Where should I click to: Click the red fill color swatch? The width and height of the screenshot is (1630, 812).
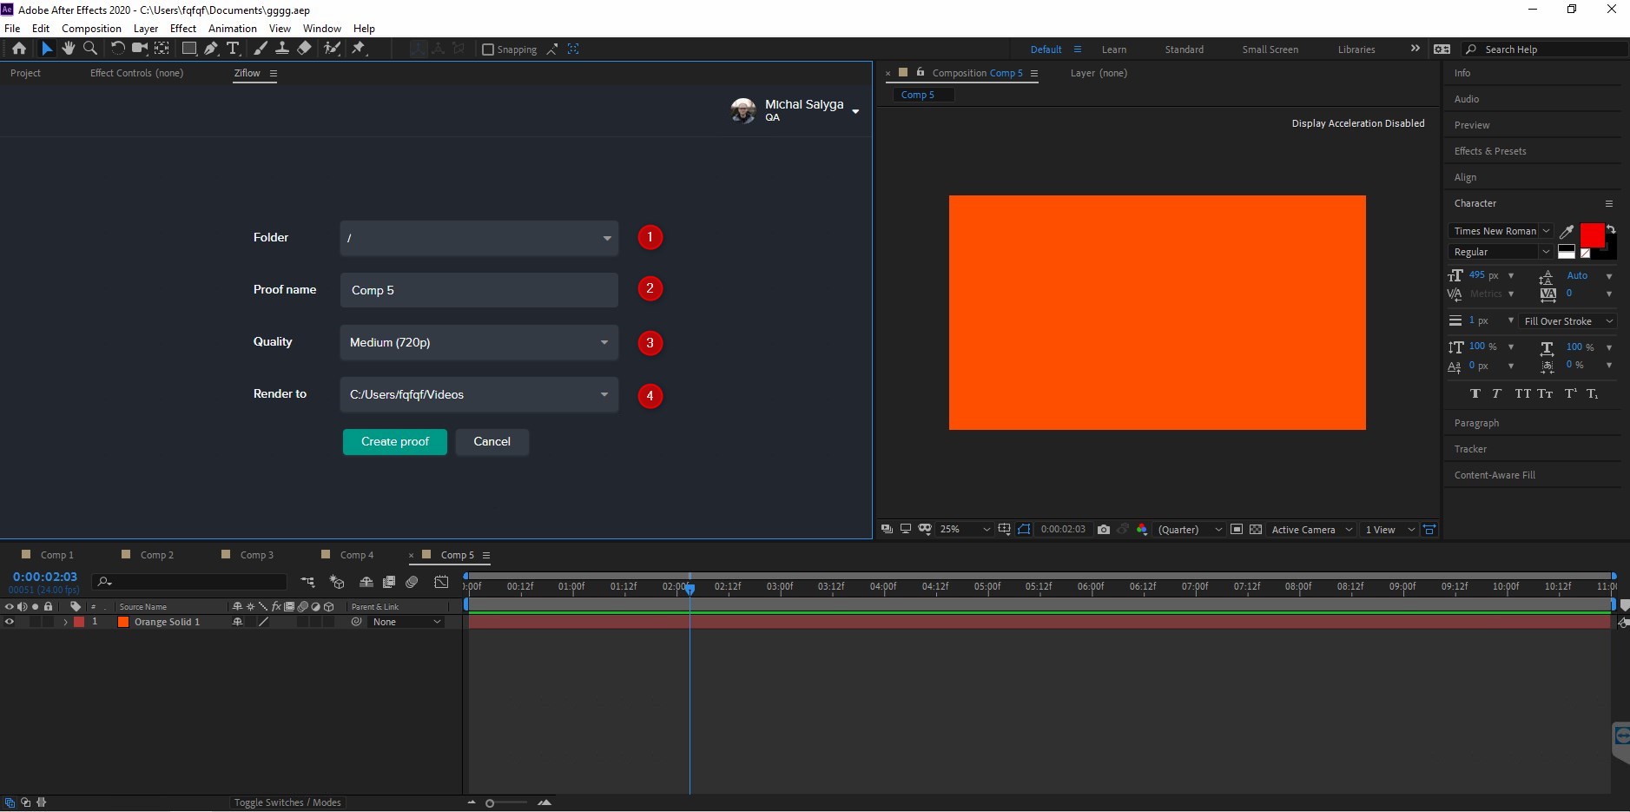coord(1591,234)
